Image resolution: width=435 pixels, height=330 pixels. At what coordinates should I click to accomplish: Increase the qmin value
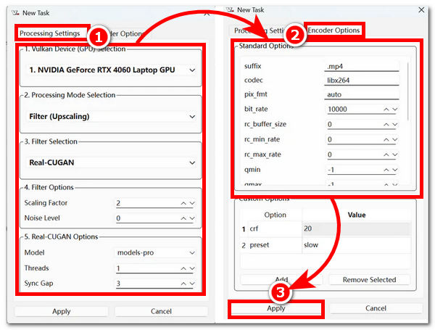coord(386,170)
